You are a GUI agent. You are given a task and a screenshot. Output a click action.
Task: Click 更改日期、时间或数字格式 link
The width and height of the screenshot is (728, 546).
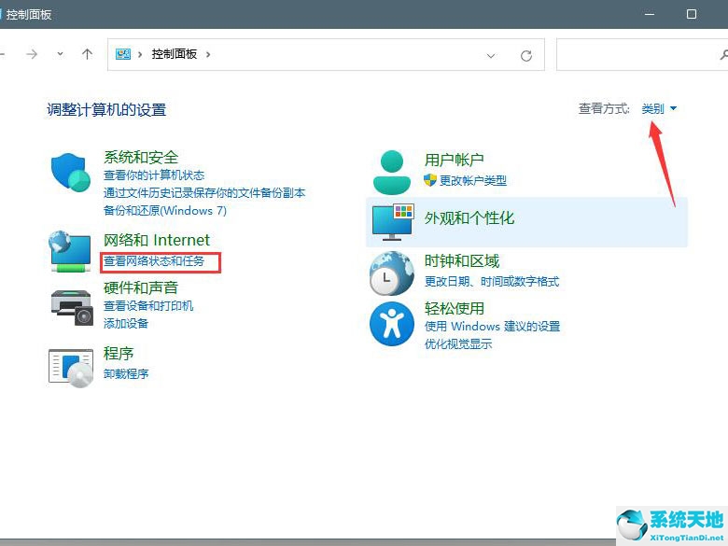click(492, 281)
